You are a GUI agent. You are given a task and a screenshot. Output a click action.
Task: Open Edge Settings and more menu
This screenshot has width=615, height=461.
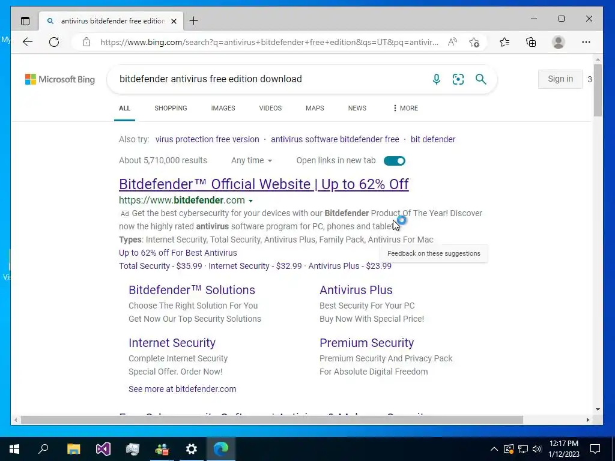[586, 42]
